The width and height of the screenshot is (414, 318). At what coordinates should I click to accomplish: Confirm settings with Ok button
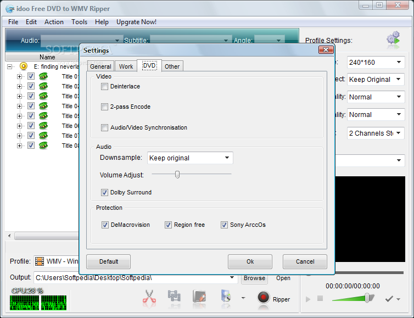click(250, 261)
